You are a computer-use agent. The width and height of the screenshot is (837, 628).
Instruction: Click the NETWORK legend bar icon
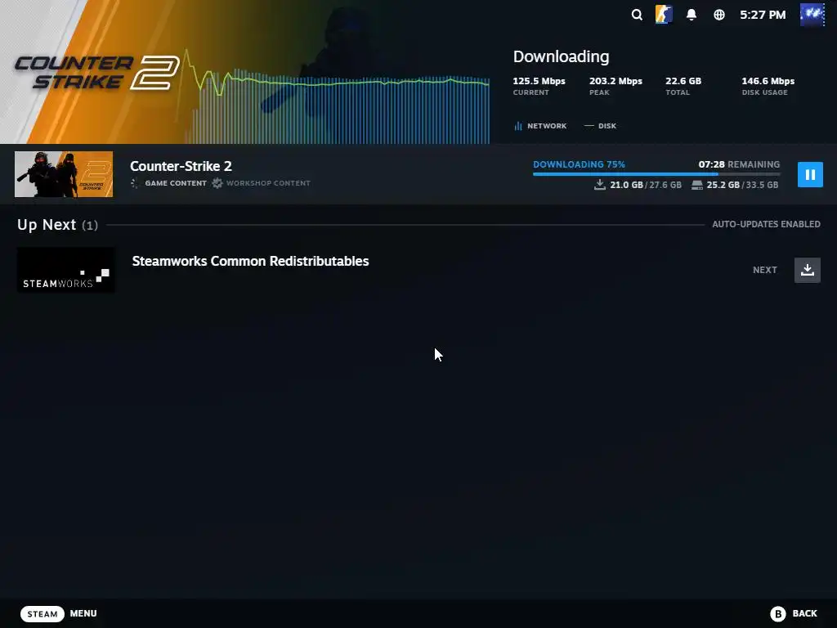[x=517, y=126]
